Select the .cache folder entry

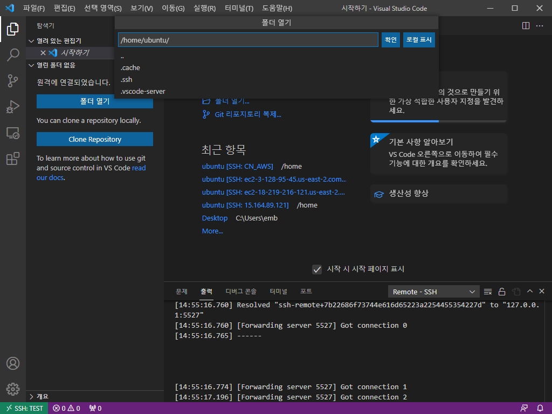277,67
